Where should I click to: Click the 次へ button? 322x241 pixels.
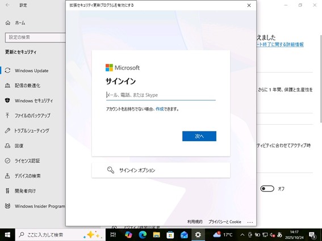coord(199,136)
